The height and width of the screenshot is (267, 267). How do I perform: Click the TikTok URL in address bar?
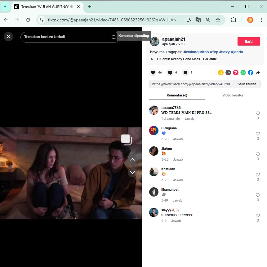(113, 20)
